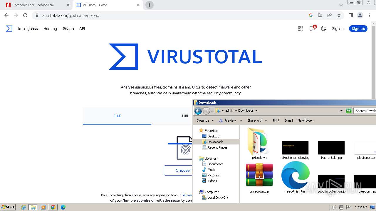
Task: Click the Windows Start button
Action: pos(8,207)
